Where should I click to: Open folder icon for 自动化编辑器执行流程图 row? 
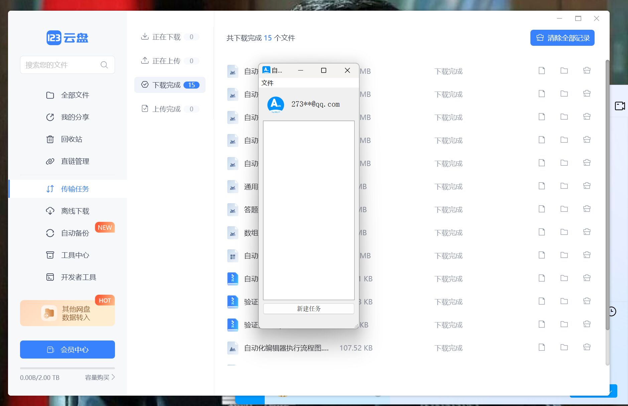click(x=564, y=347)
